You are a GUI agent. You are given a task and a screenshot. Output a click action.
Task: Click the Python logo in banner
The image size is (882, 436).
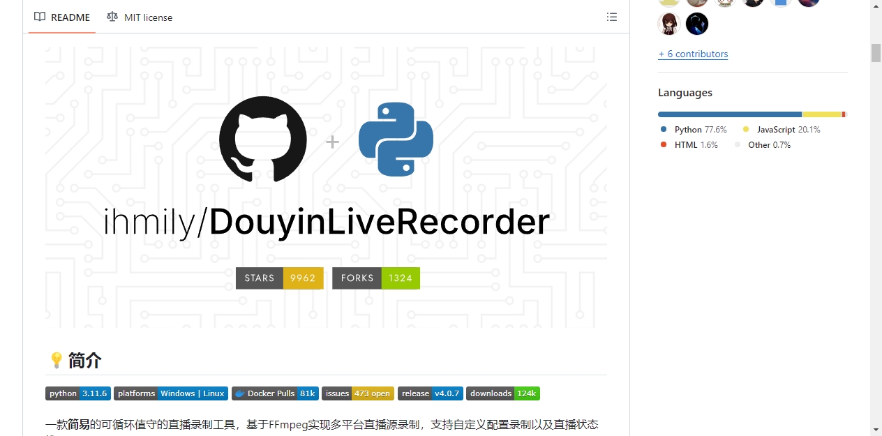tap(396, 140)
